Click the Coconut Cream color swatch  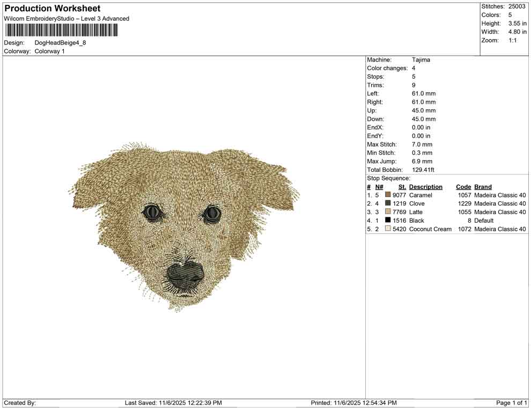[x=388, y=229]
